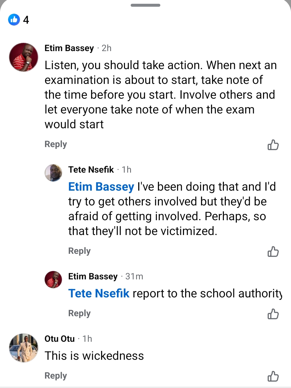
Task: Open Etim Bassey's profile picture on top comment
Action: click(x=24, y=57)
